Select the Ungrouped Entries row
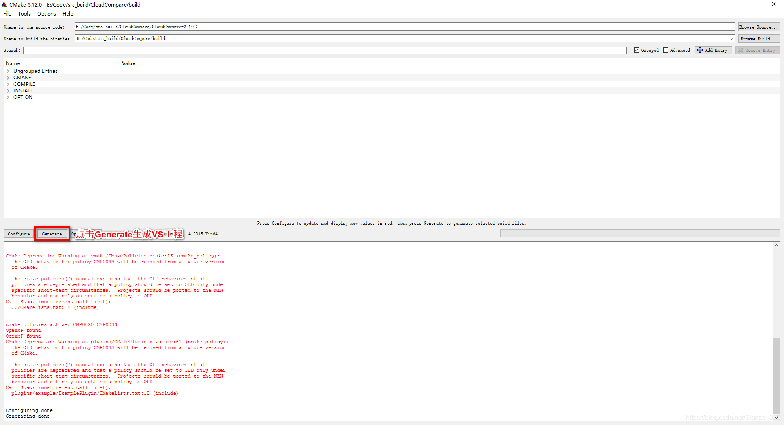Screen dimensions: 784x425 click(392, 71)
